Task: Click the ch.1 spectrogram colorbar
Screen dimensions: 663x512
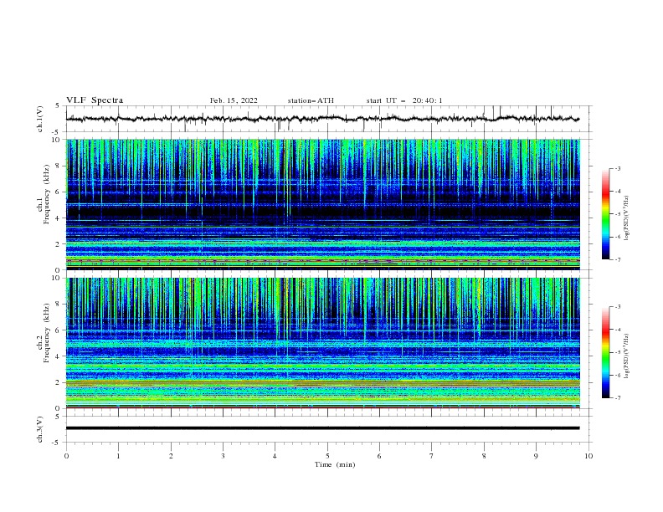Action: click(x=605, y=214)
